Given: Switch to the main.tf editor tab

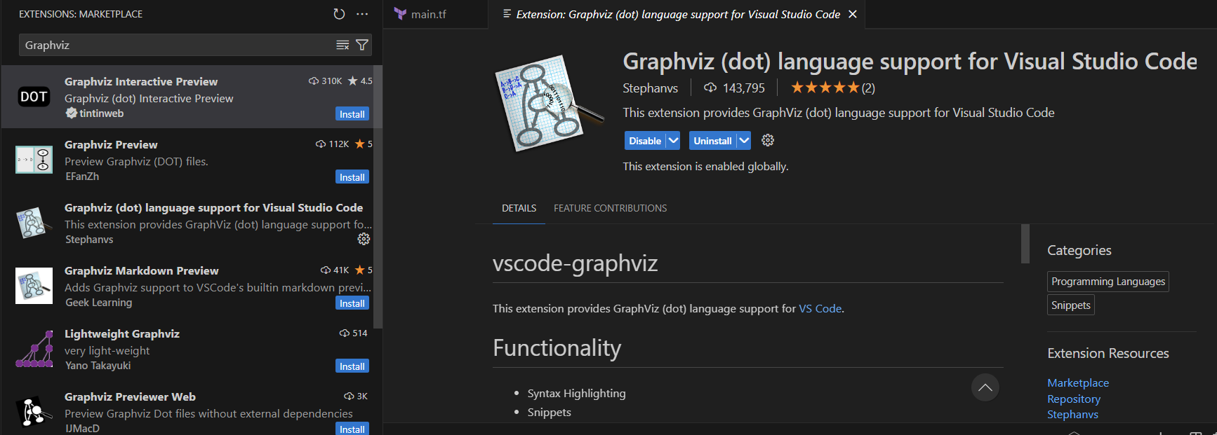Looking at the screenshot, I should (435, 14).
